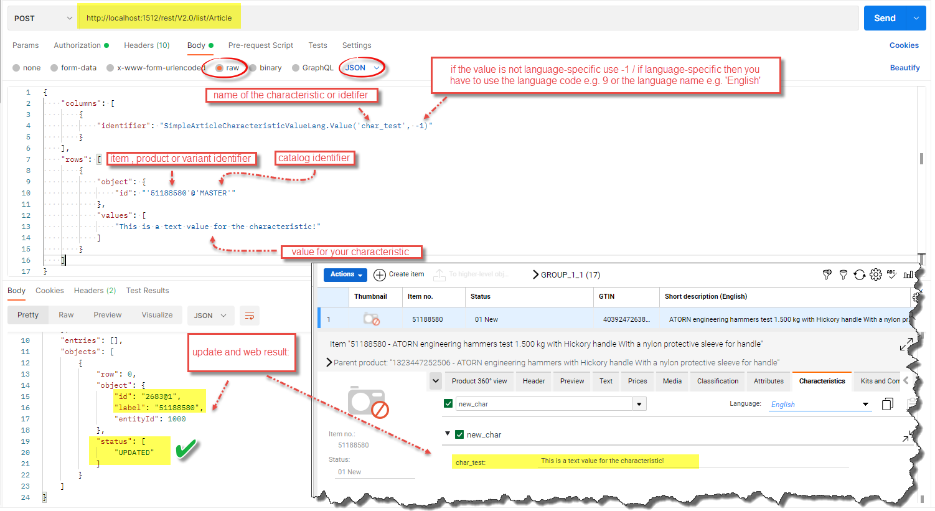The image size is (935, 511).
Task: Open the POST method dropdown
Action: 42,18
